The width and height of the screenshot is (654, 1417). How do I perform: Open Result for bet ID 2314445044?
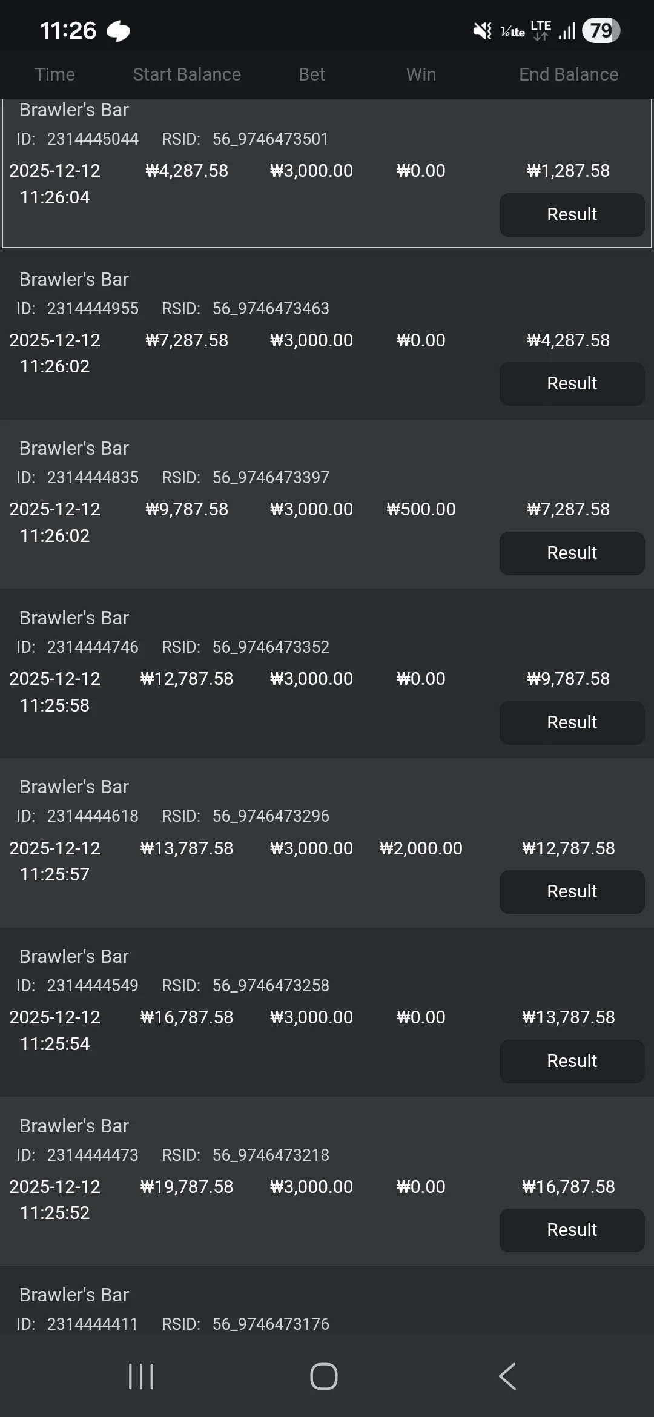pos(572,214)
